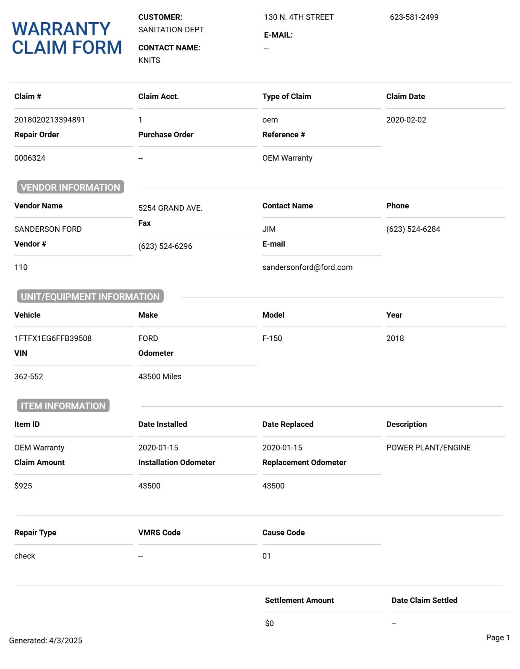
Task: Click the sandersonford@ford.com email address
Action: click(x=307, y=267)
